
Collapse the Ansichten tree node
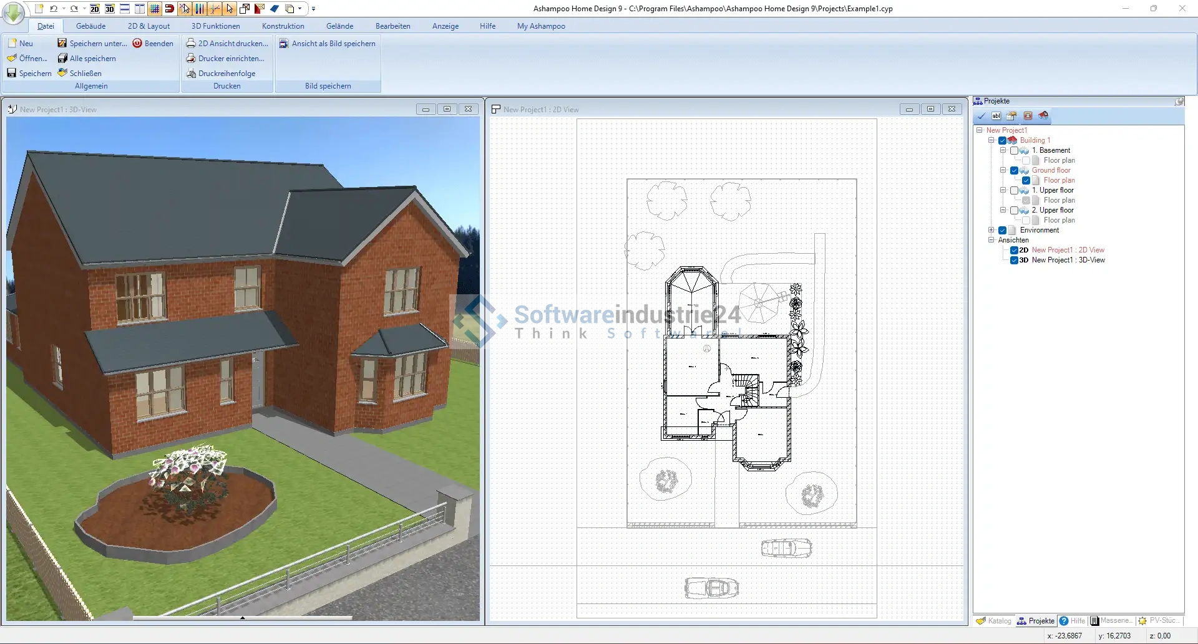991,240
